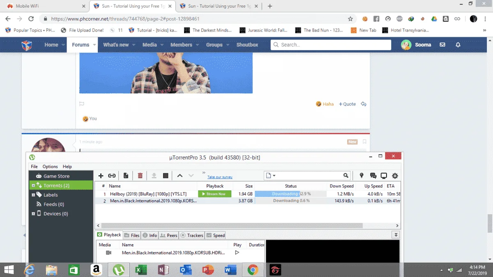Click the Windows Start button
The width and height of the screenshot is (493, 277).
(8, 270)
